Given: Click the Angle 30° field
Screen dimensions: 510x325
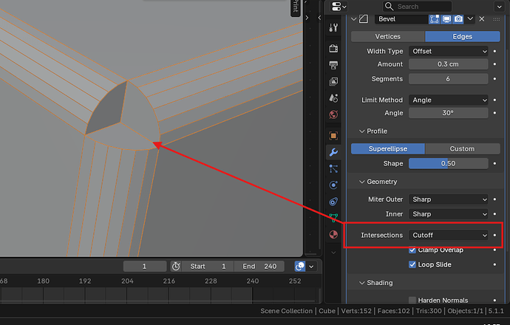Looking at the screenshot, I should (449, 113).
